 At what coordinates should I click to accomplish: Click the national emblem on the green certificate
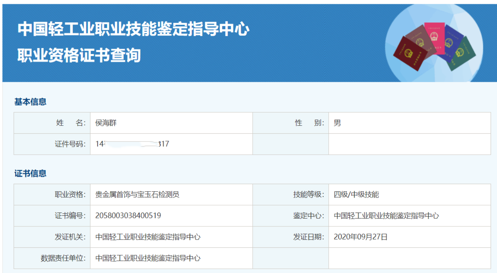coord(460,52)
